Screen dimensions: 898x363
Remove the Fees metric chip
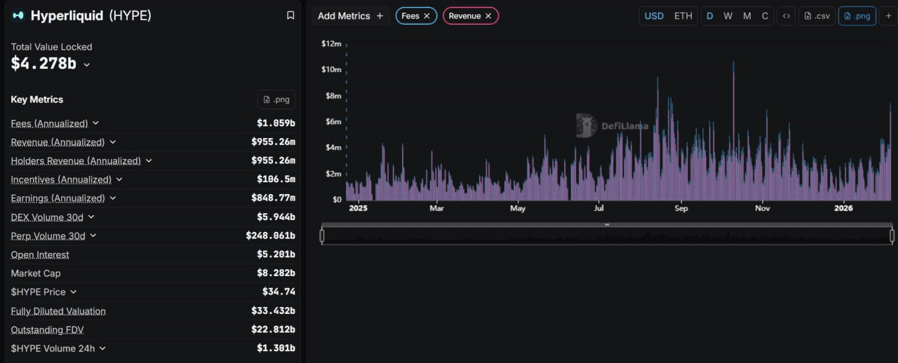coord(427,16)
